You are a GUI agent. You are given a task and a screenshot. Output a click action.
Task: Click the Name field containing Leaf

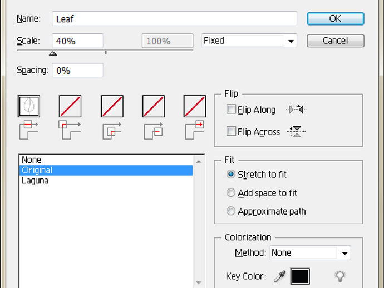pyautogui.click(x=174, y=18)
